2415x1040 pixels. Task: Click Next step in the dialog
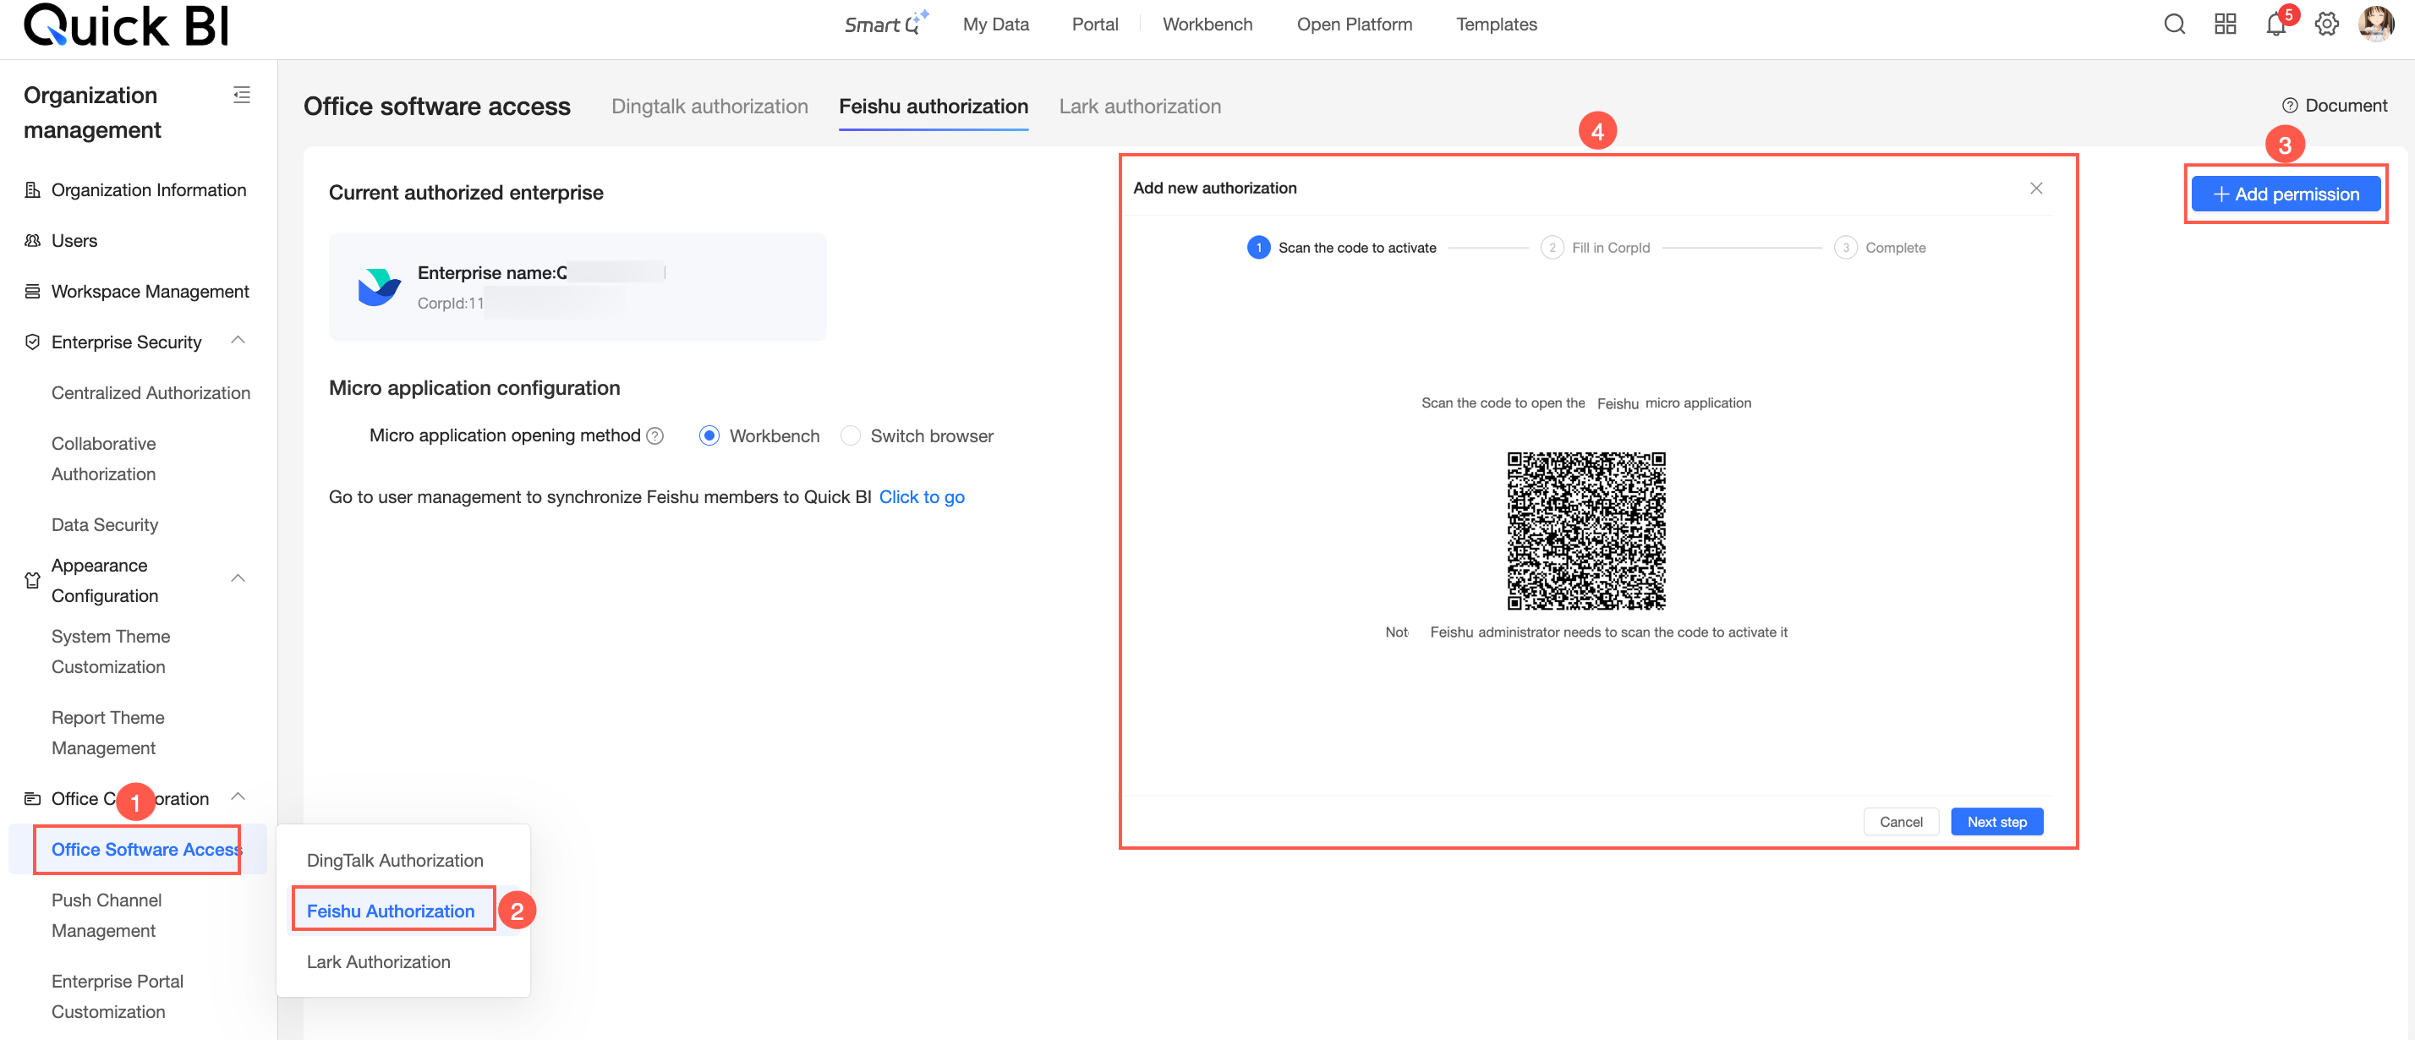(1997, 823)
